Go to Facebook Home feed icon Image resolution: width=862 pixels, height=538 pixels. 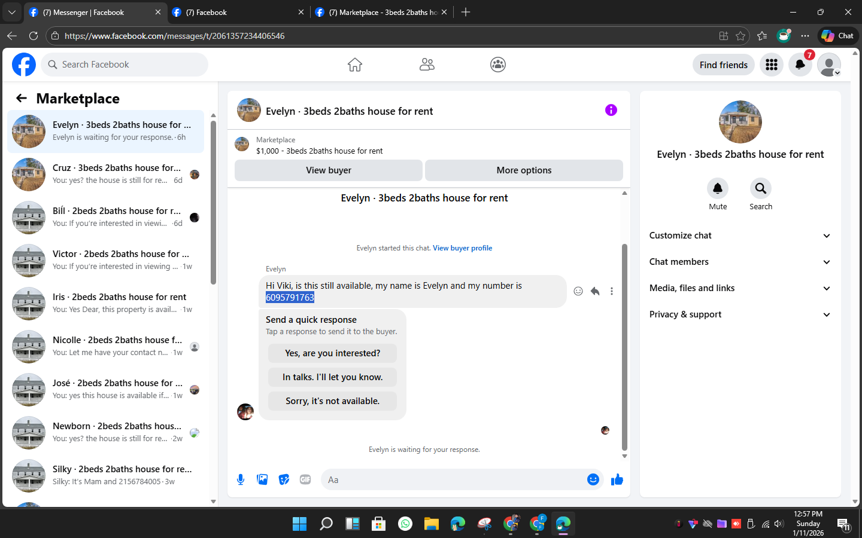pyautogui.click(x=355, y=65)
